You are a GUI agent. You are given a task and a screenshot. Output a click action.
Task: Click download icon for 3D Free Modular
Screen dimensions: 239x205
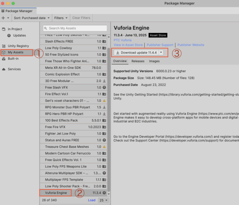pyautogui.click(x=104, y=81)
